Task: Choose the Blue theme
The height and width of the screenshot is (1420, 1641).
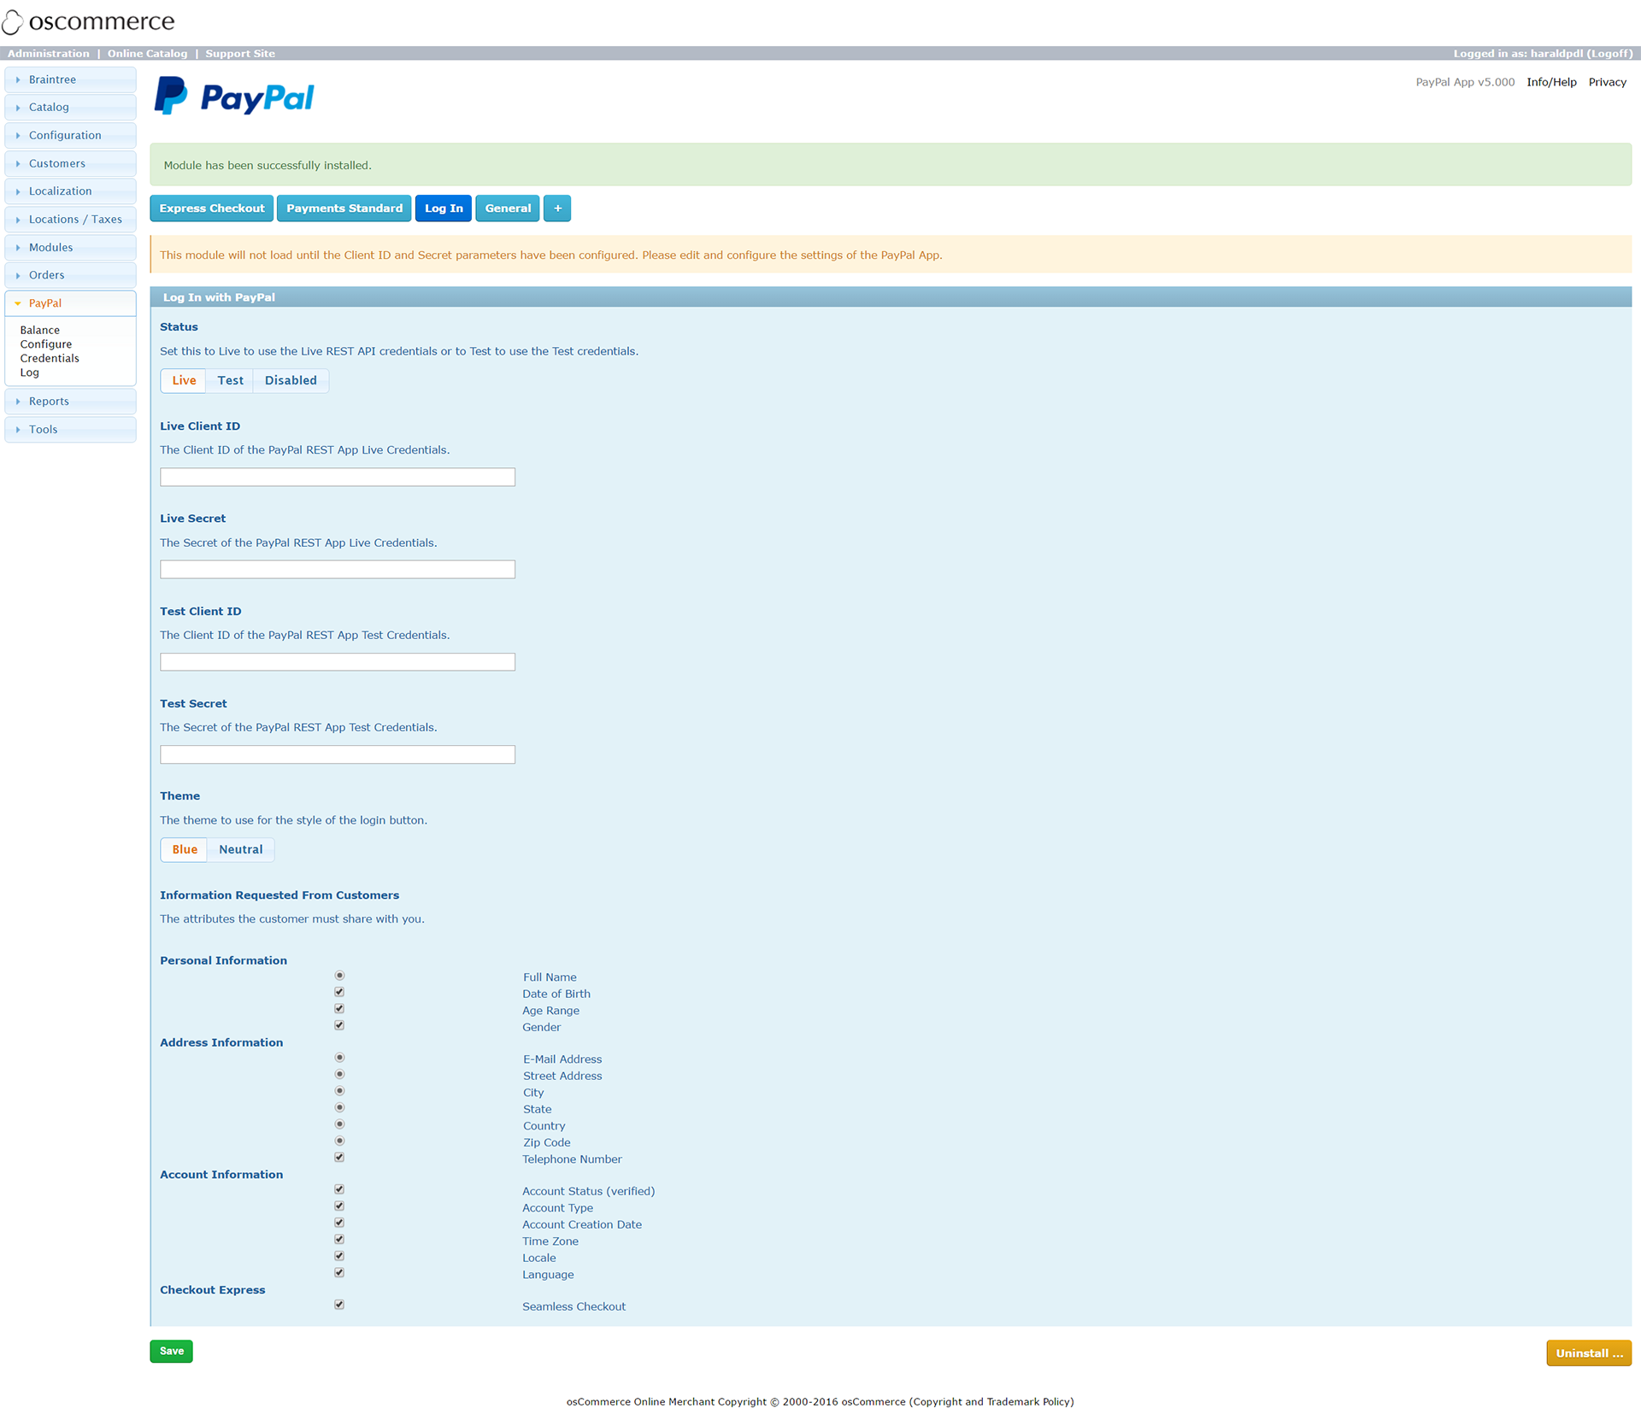Action: click(185, 850)
